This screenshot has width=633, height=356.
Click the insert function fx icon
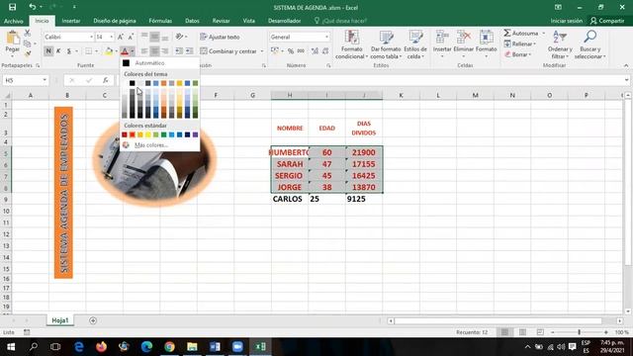coord(106,80)
